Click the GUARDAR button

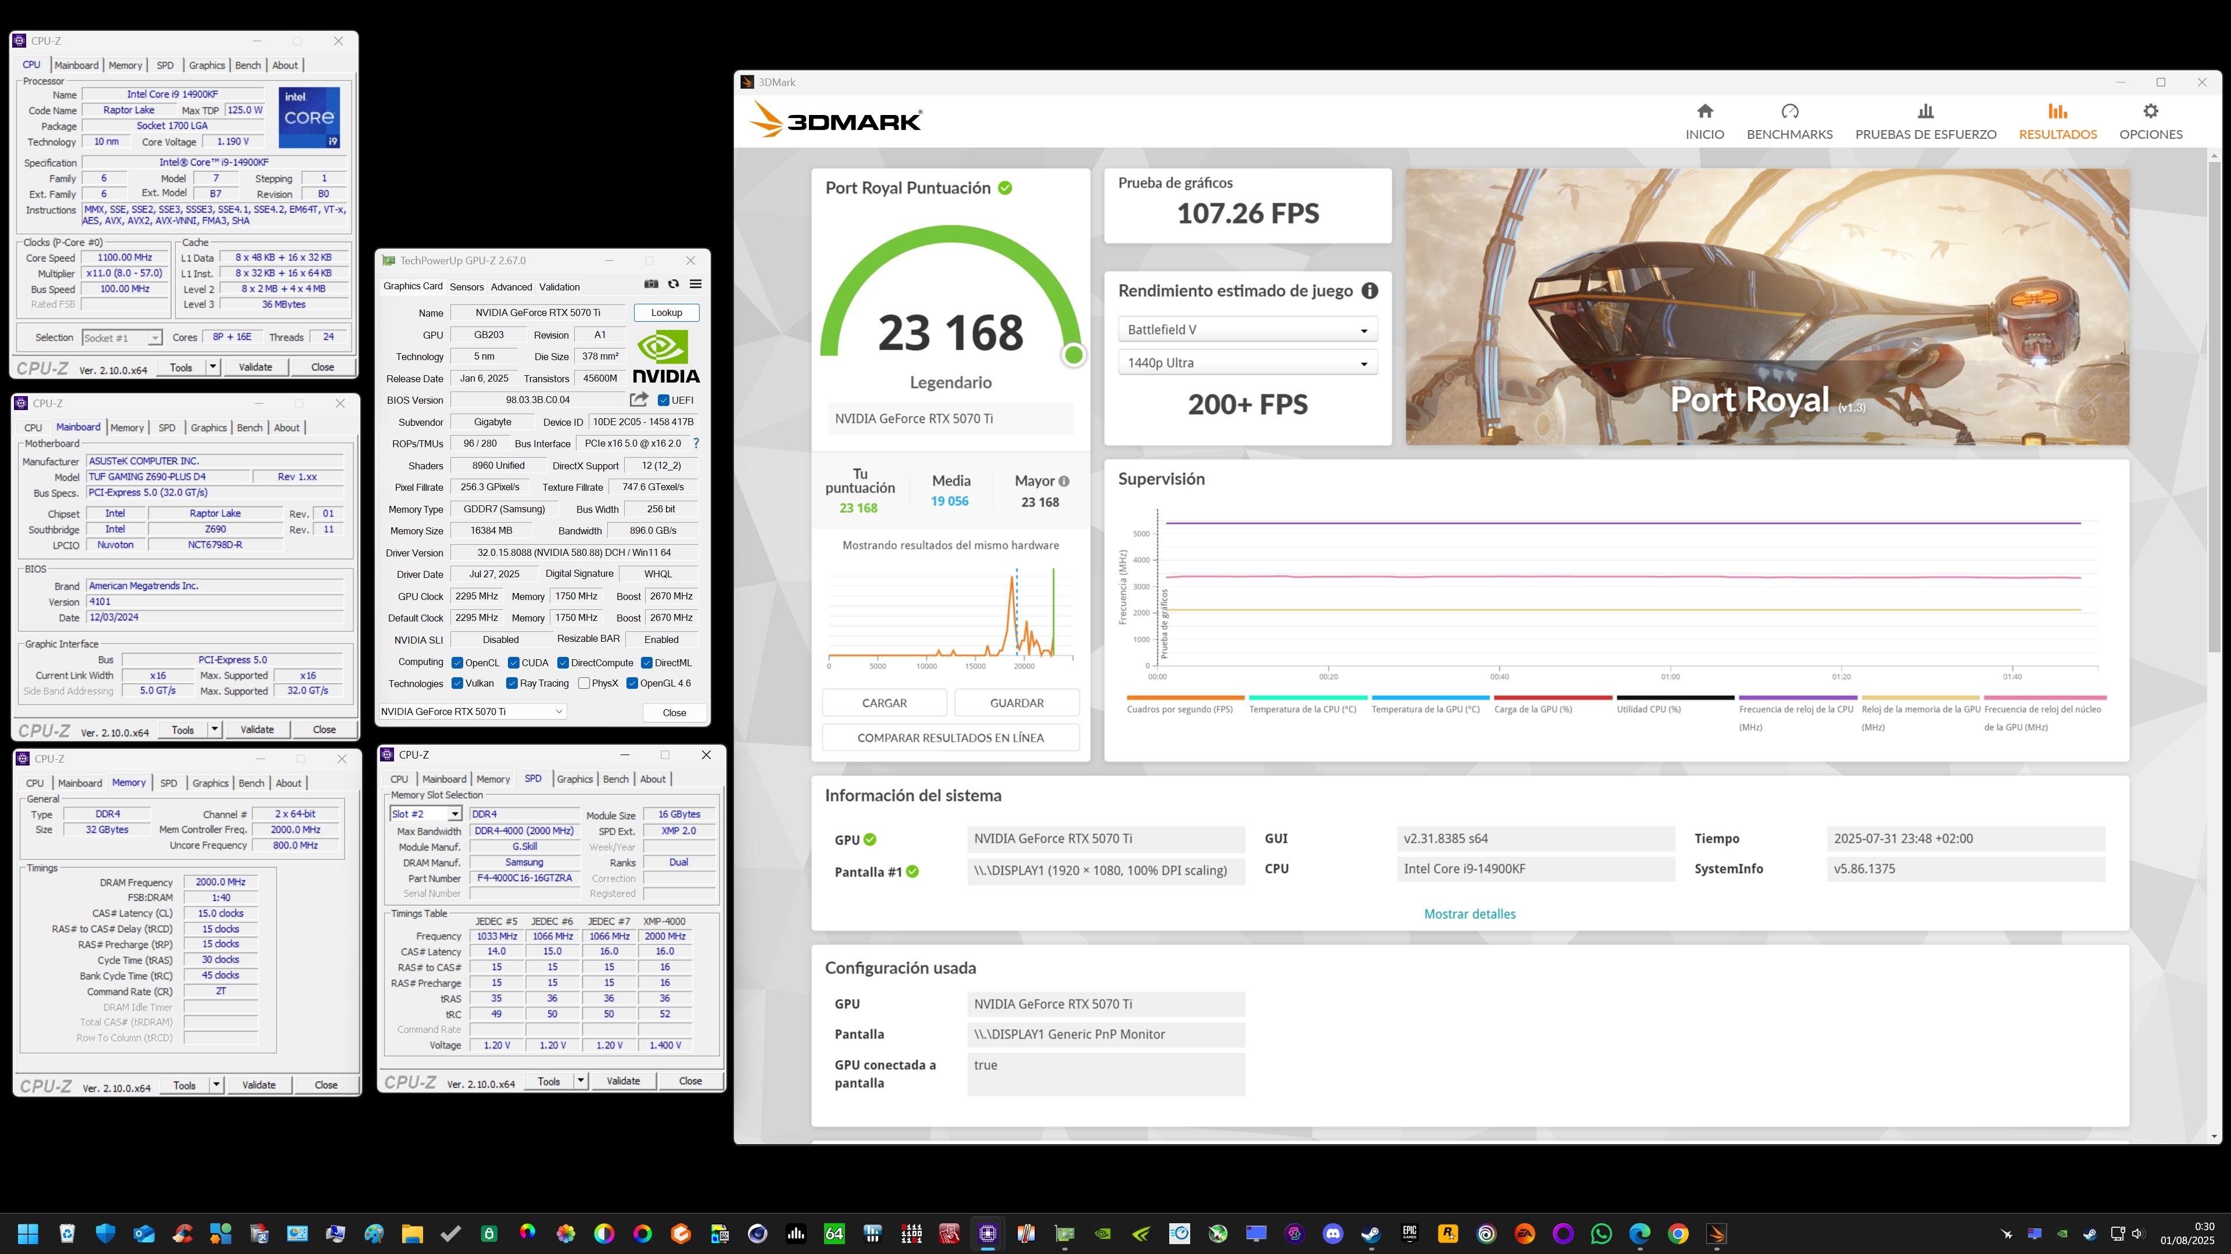point(1017,703)
